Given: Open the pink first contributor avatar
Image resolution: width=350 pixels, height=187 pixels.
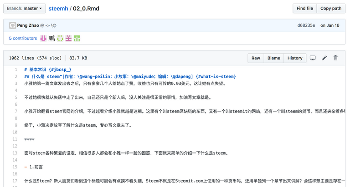Looking at the screenshot, I should tap(43, 38).
